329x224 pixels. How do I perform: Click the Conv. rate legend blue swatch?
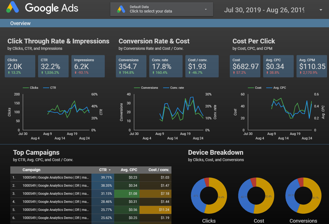pos(166,88)
